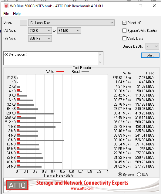
Task: Click the description scrollbar up arrow
Action: (100, 55)
